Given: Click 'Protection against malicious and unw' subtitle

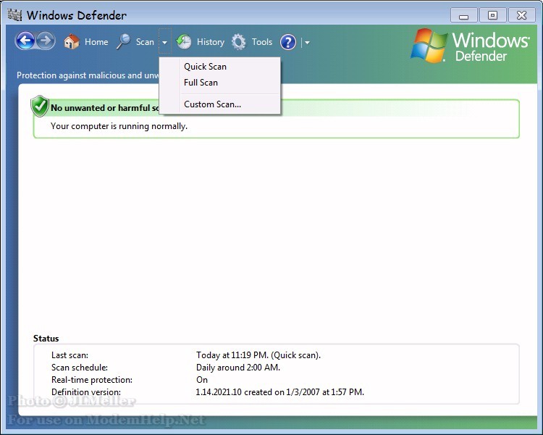Looking at the screenshot, I should pyautogui.click(x=88, y=75).
